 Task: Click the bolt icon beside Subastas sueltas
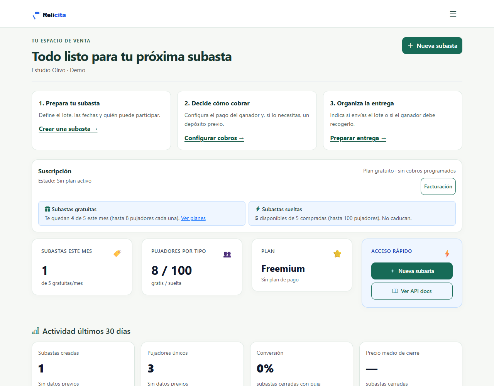coord(258,209)
